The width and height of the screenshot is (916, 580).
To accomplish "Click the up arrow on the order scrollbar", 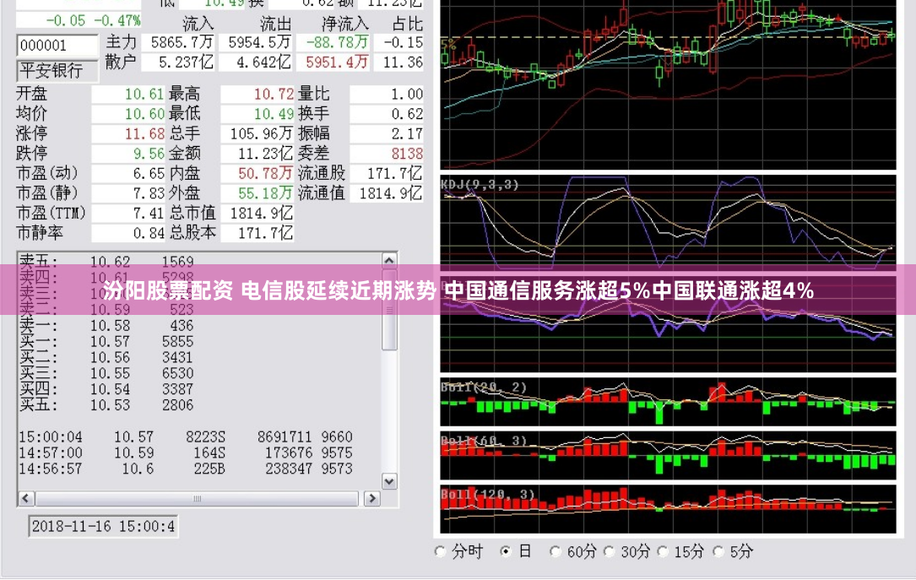I will click(388, 258).
